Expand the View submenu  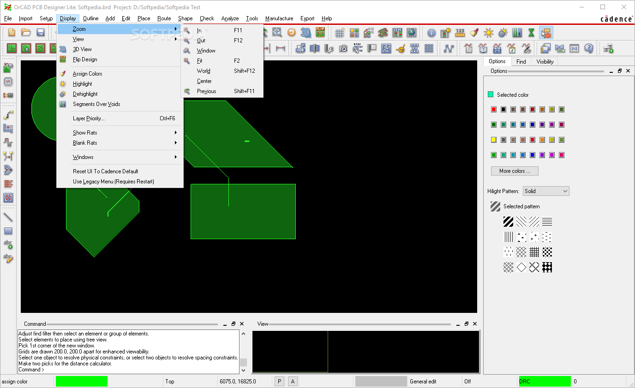tap(120, 39)
